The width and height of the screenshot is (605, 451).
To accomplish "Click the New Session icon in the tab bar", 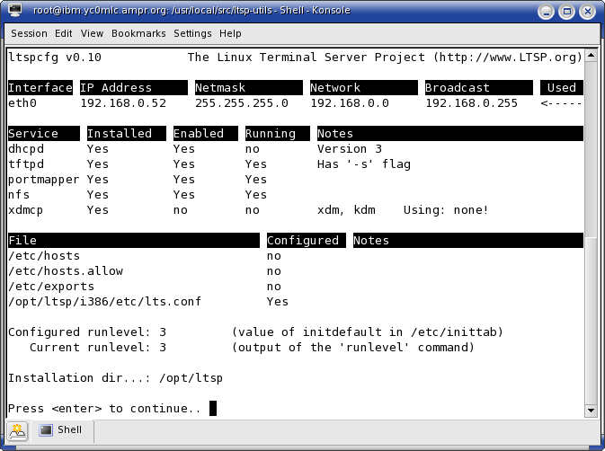I will (17, 430).
